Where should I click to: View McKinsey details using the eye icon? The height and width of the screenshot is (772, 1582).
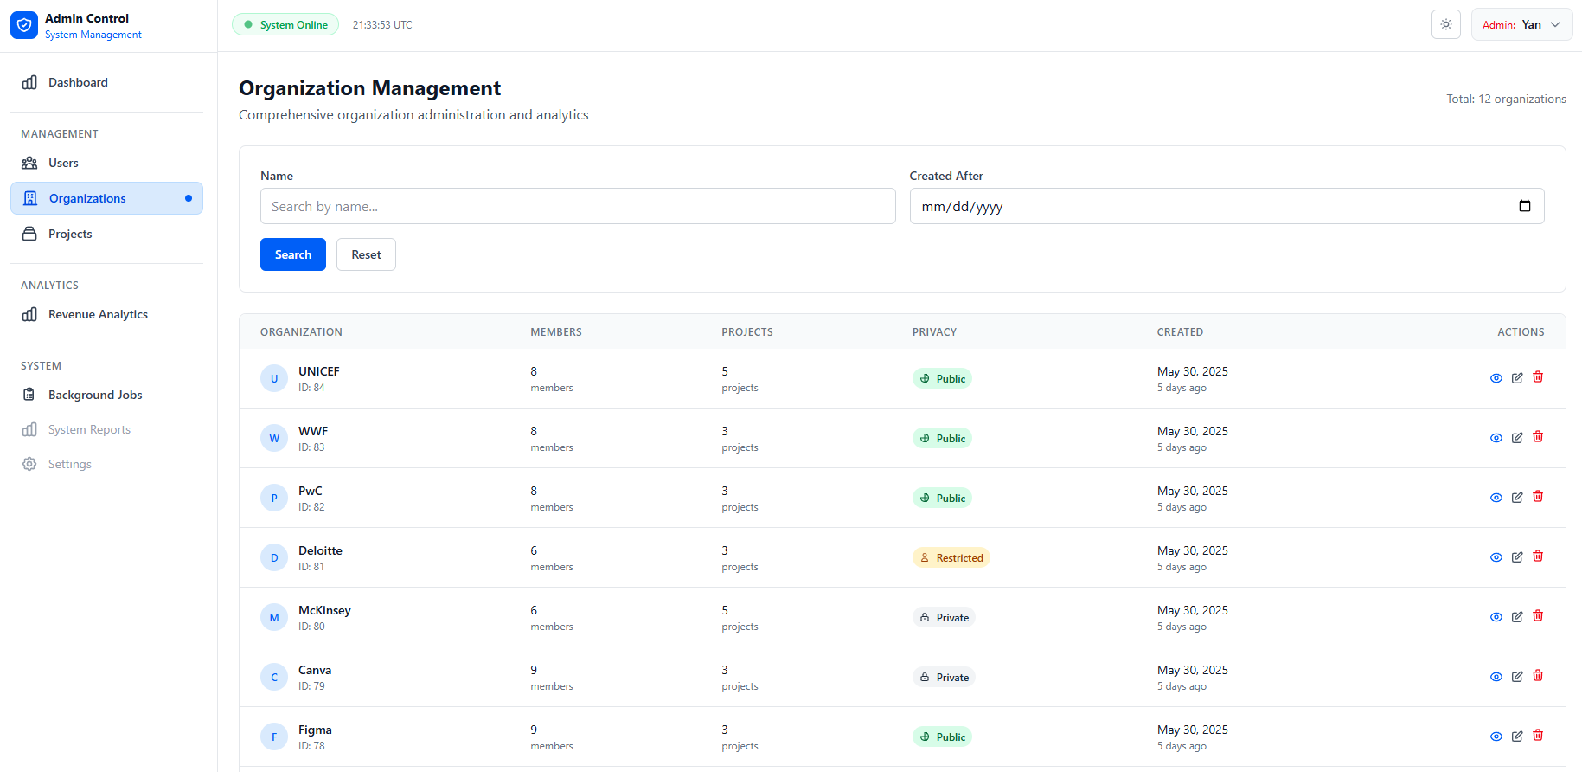click(x=1496, y=617)
